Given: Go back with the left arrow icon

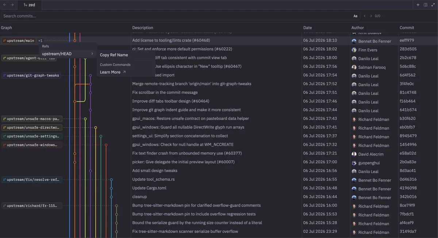Looking at the screenshot, I should [5, 5].
